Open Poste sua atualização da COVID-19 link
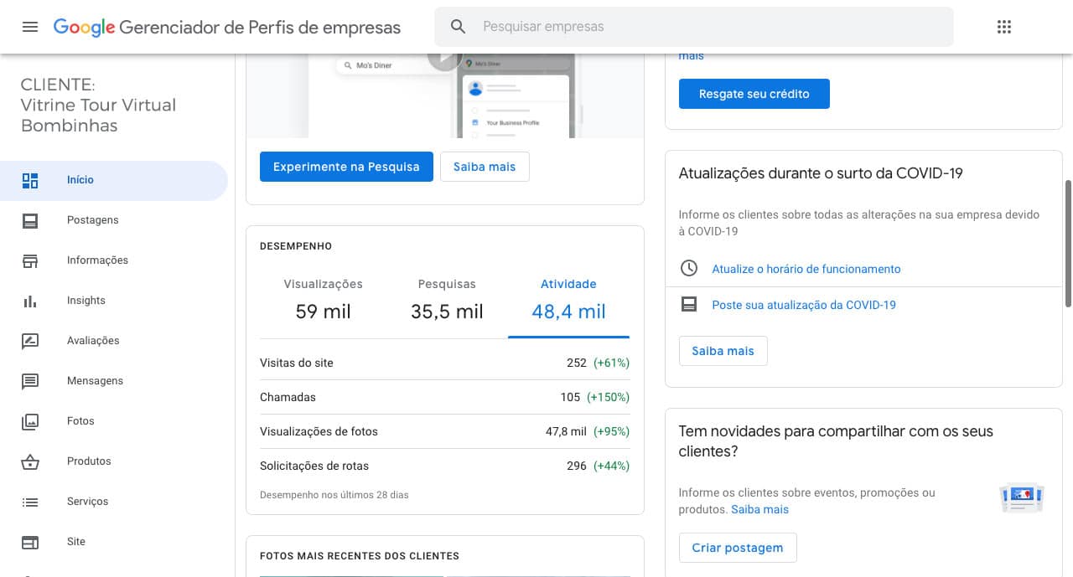This screenshot has width=1073, height=577. pos(804,305)
